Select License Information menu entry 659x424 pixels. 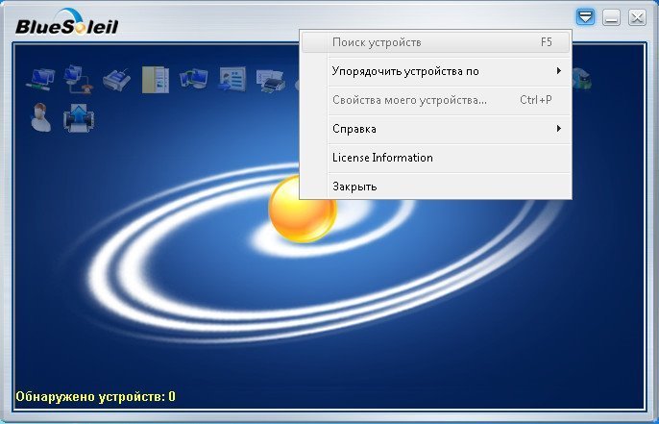(x=435, y=158)
